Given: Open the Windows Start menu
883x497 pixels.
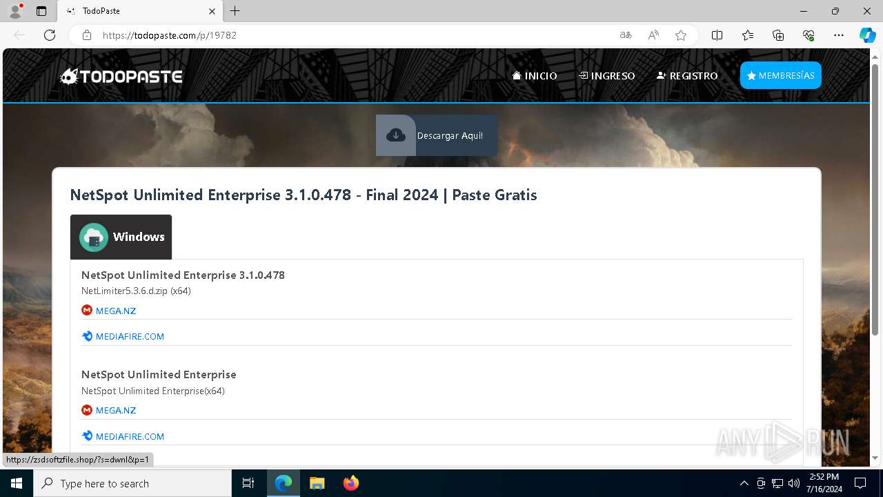Looking at the screenshot, I should pos(17,483).
